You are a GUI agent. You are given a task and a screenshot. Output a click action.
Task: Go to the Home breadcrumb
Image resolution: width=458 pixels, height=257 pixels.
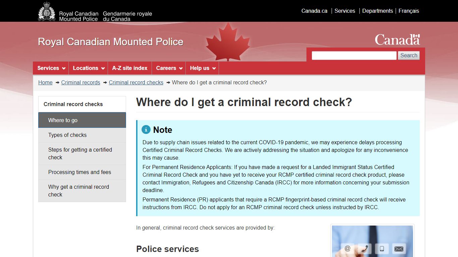coord(45,82)
